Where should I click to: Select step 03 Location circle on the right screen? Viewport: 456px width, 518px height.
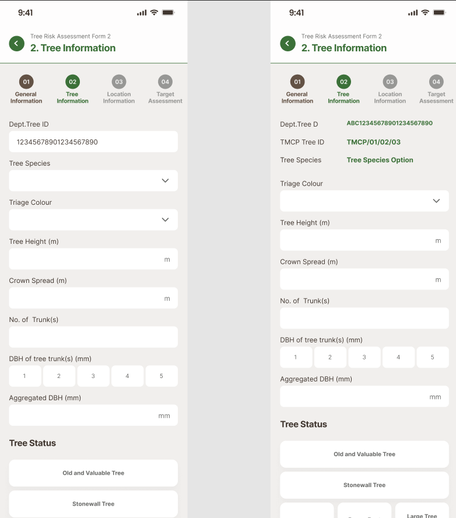coord(390,82)
